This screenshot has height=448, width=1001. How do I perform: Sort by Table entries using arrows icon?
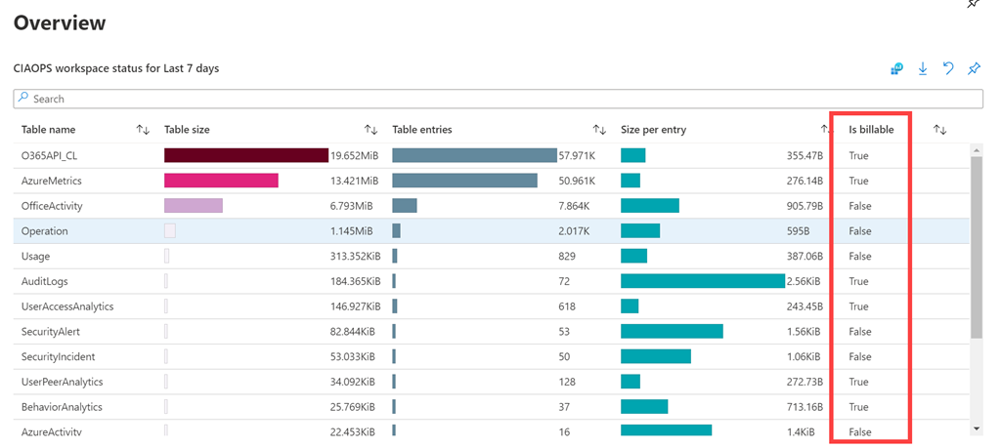click(599, 130)
